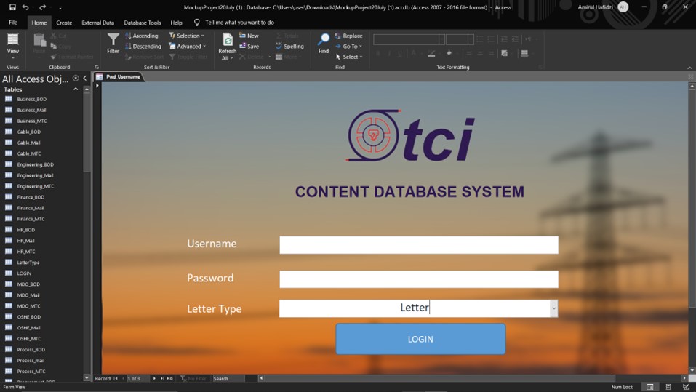Sort records Ascending
This screenshot has width=696, height=392.
142,36
